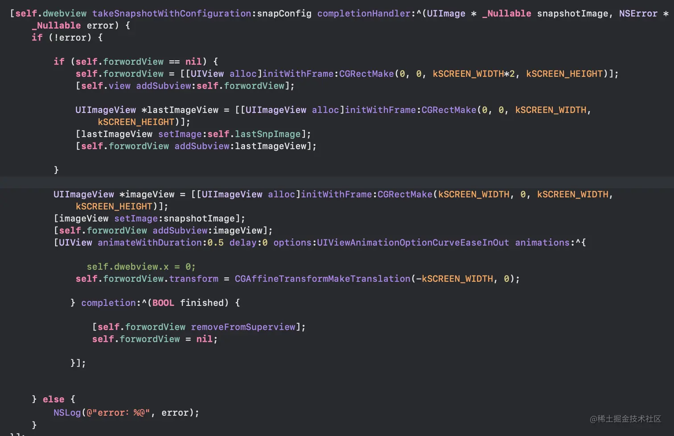Click the *lastImageView variable declaration

click(180, 110)
